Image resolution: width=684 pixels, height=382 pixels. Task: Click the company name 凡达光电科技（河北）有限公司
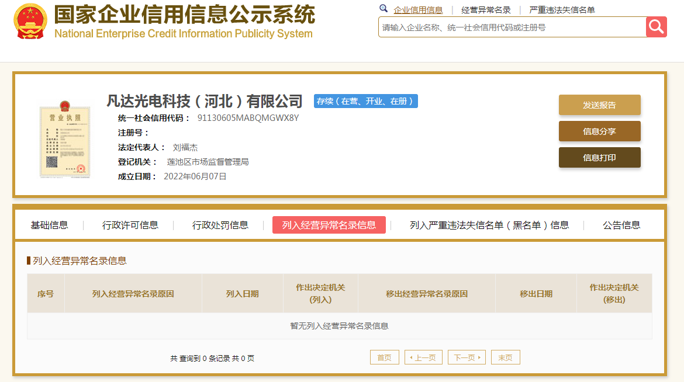coord(205,101)
